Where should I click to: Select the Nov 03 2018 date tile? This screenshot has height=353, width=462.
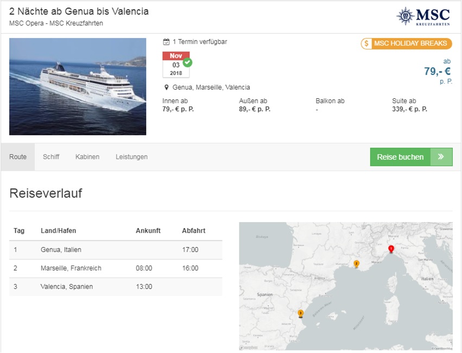pyautogui.click(x=176, y=65)
